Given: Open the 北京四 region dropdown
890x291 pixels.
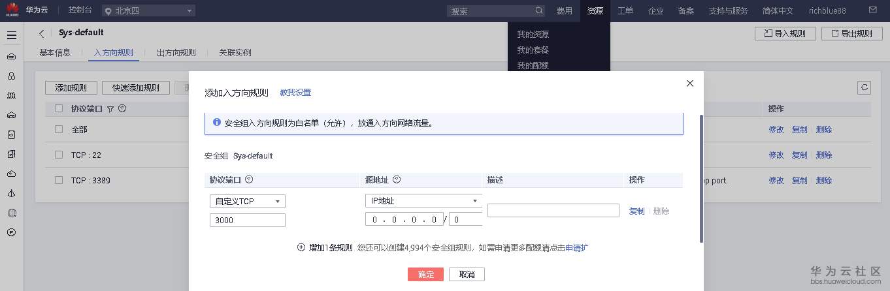Looking at the screenshot, I should pos(148,10).
